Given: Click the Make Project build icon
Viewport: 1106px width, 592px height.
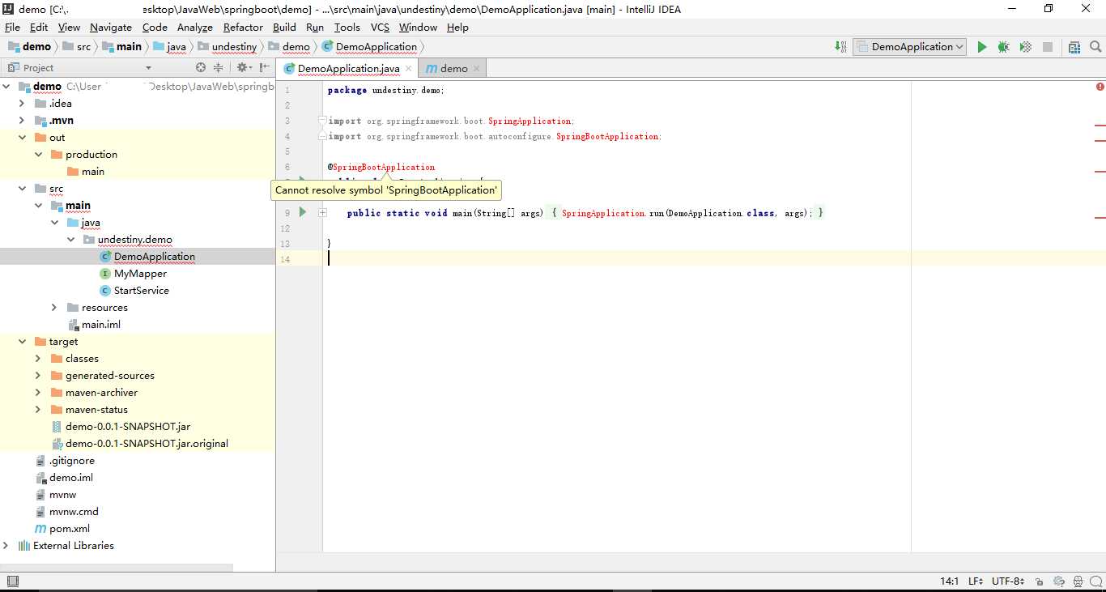Looking at the screenshot, I should (840, 47).
